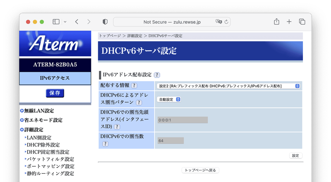Open a new tab with plus icon
The image size is (331, 182).
pyautogui.click(x=289, y=21)
